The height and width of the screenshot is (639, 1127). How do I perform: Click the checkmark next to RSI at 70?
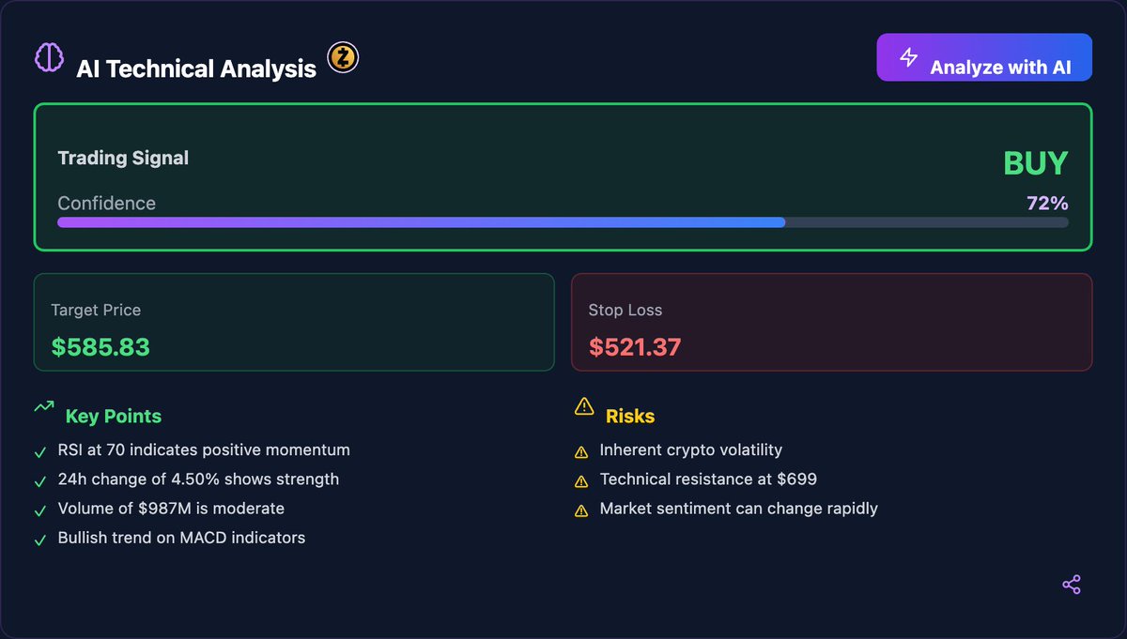coord(40,452)
